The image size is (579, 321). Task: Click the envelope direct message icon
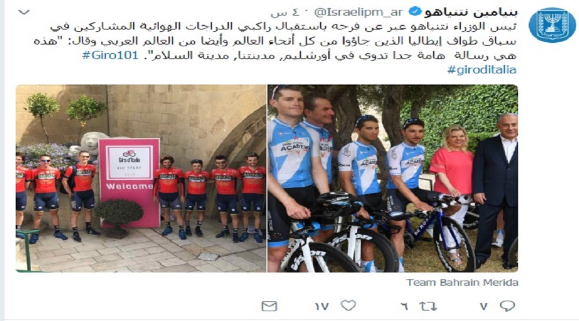(x=269, y=306)
